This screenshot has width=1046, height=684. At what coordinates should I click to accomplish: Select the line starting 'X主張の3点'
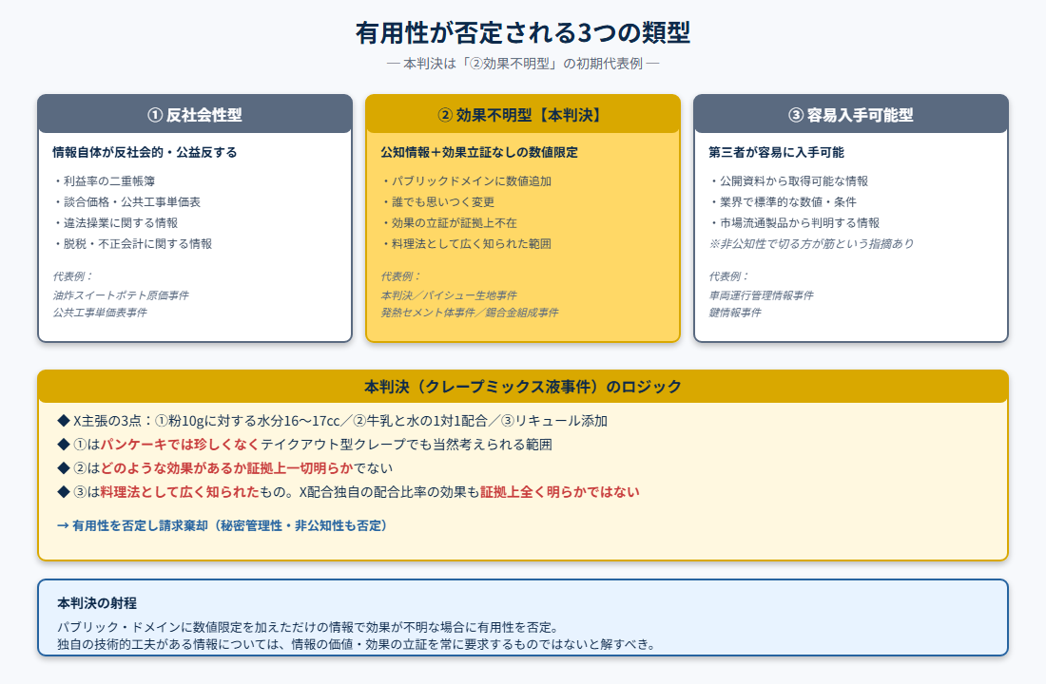point(332,421)
